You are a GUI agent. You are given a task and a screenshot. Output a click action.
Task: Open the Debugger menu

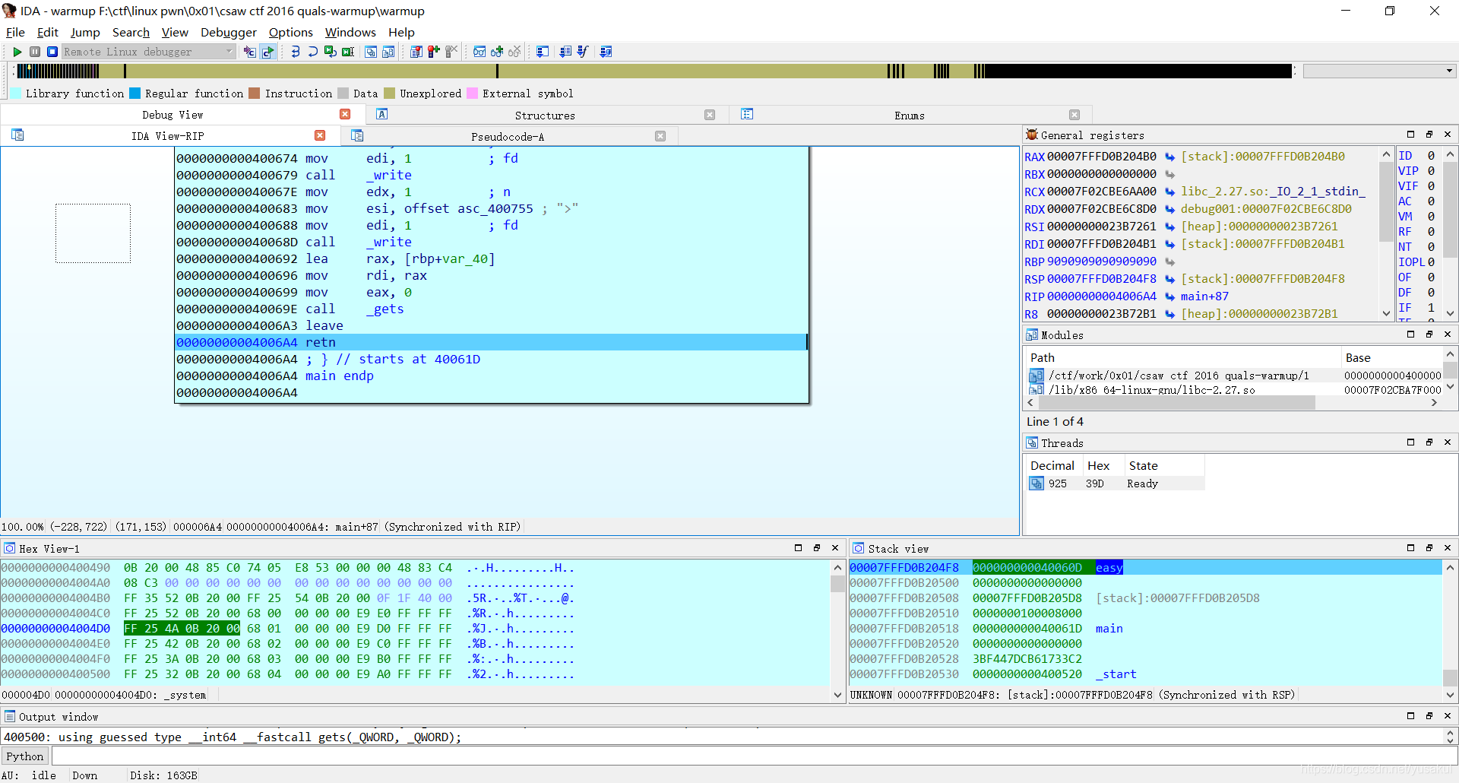229,32
